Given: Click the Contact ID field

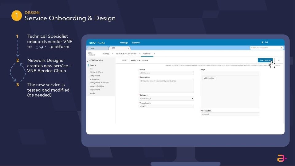Looking at the screenshot, I should [230, 114].
